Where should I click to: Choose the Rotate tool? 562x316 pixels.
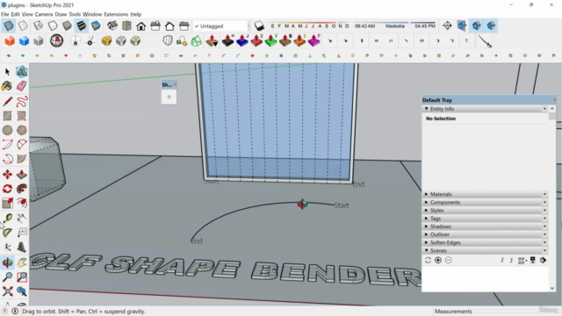pyautogui.click(x=7, y=189)
